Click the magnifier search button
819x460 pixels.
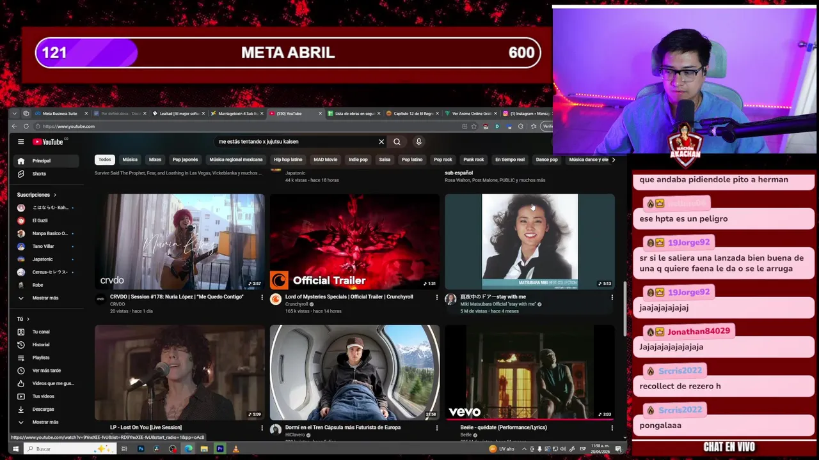(397, 142)
